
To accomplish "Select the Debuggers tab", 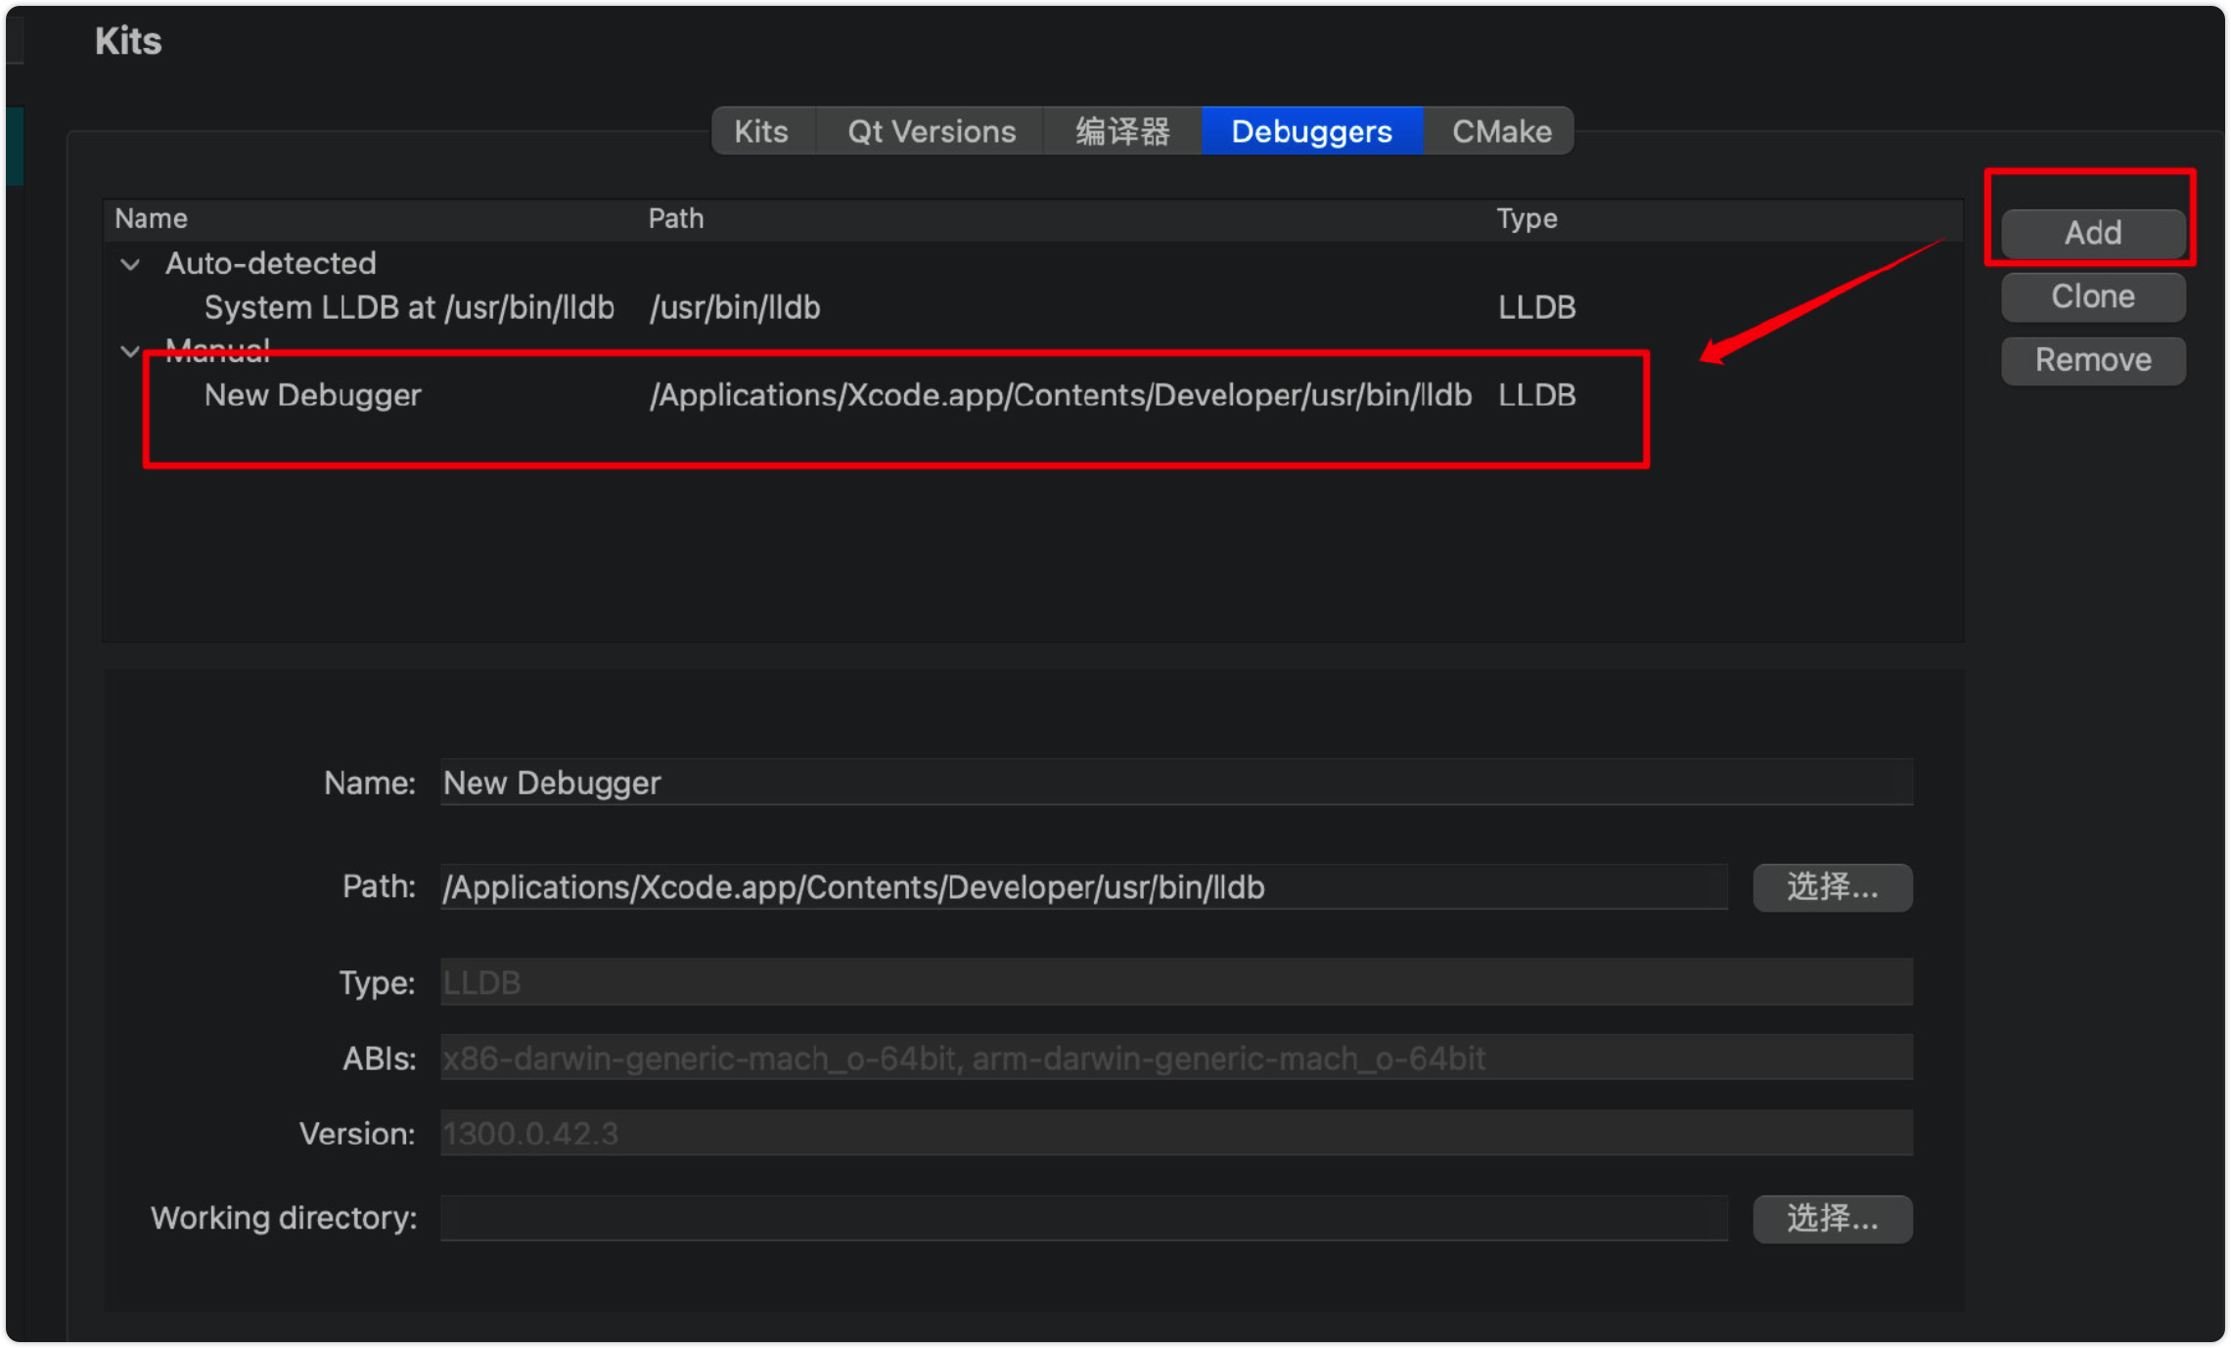I will tap(1311, 131).
